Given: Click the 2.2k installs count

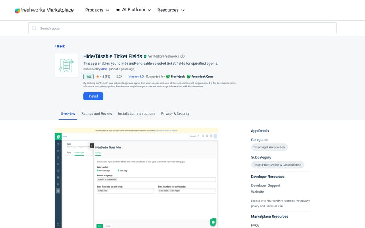Looking at the screenshot, I should pyautogui.click(x=119, y=77).
